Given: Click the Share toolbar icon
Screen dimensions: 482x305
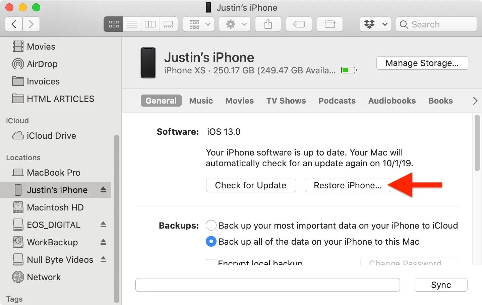Looking at the screenshot, I should coord(268,24).
